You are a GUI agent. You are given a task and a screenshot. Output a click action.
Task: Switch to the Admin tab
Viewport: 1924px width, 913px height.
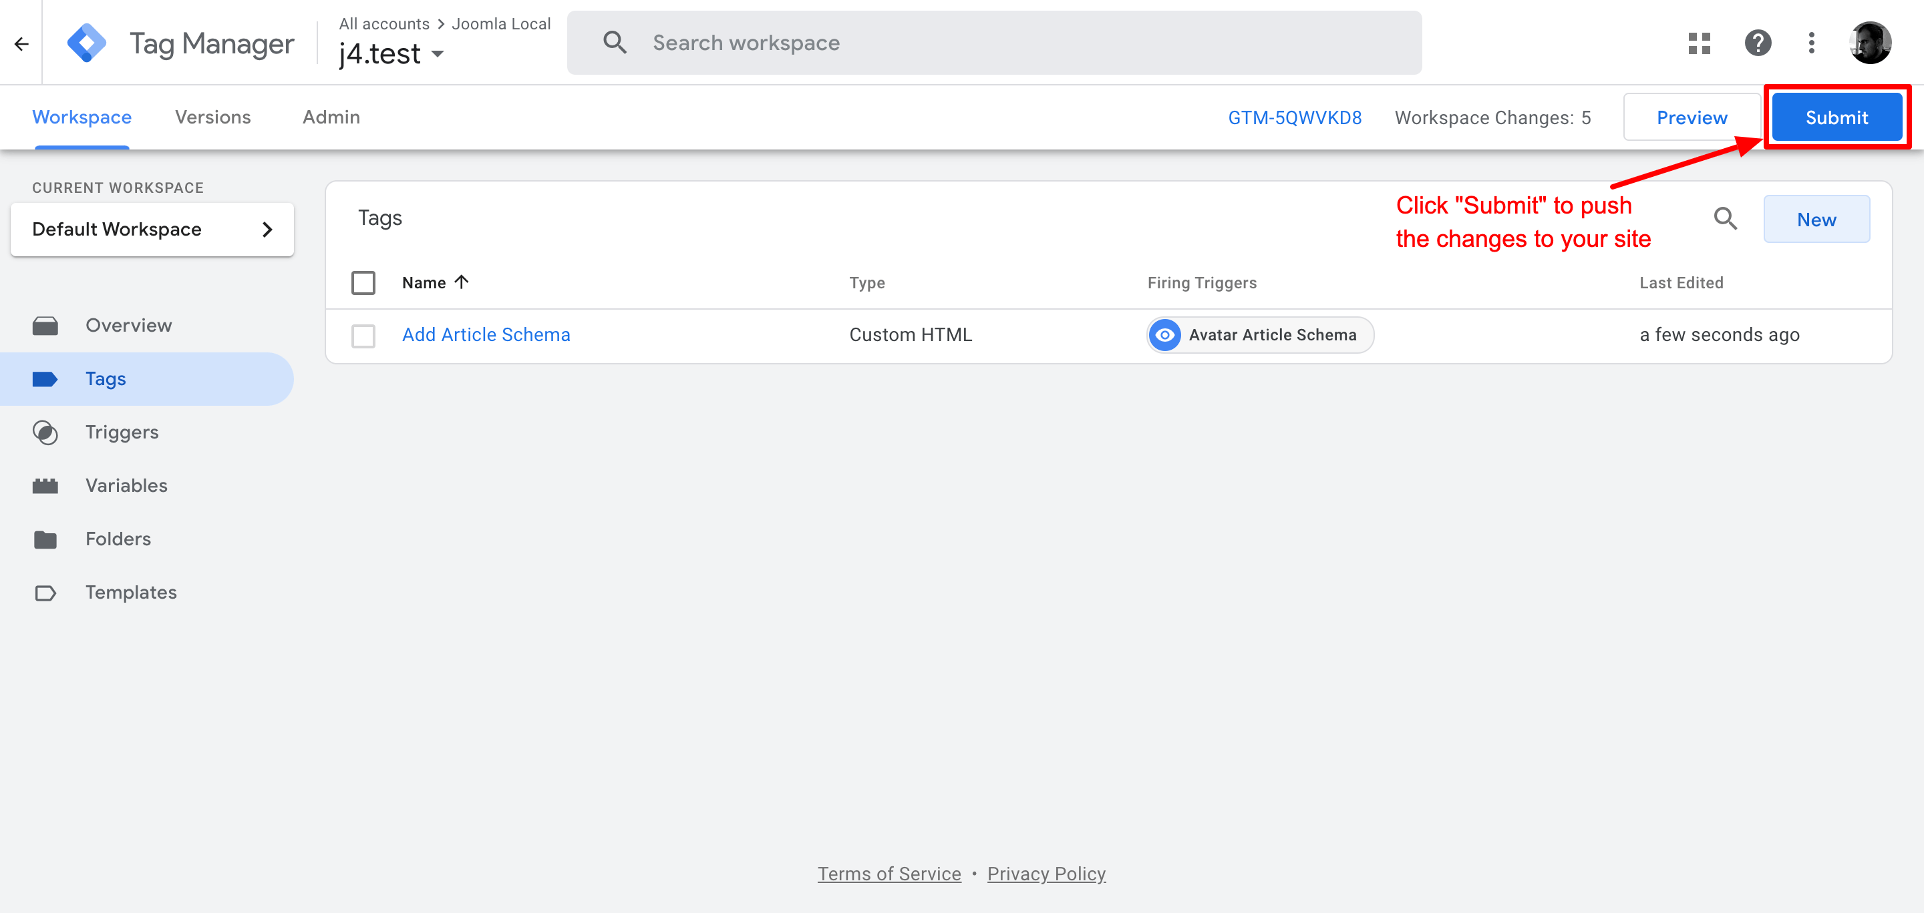coord(330,117)
